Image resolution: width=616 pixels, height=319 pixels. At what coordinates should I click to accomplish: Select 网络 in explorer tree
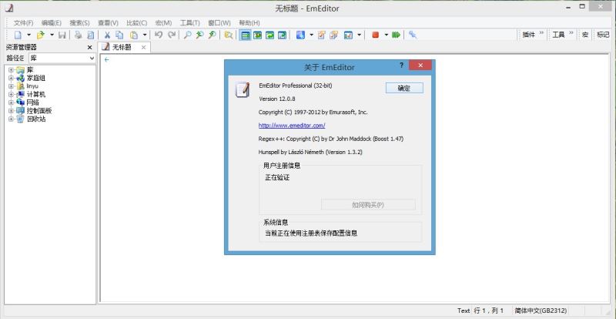point(32,102)
